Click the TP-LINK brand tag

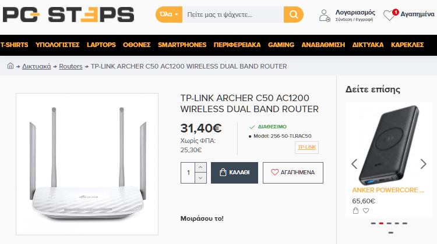pos(306,148)
